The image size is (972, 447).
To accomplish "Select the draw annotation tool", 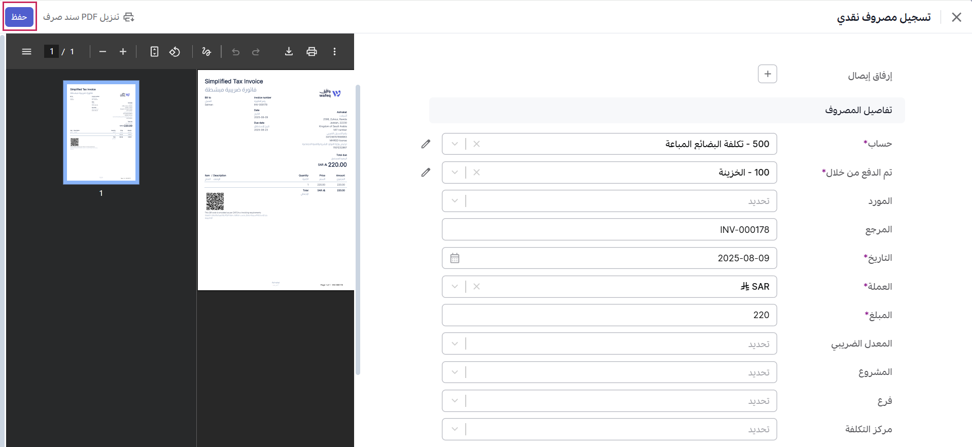I will [x=206, y=52].
